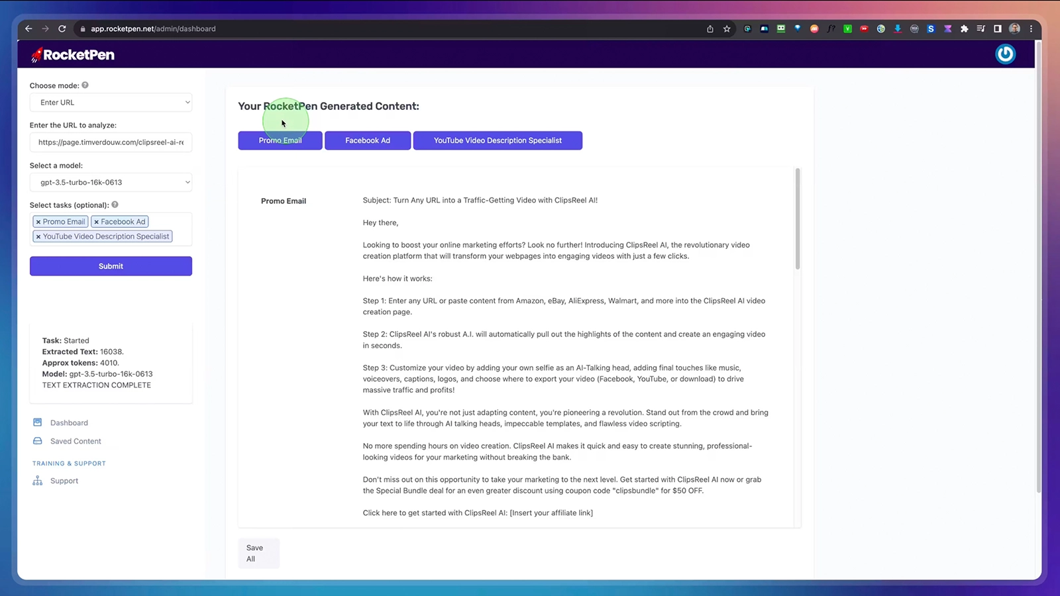Click the URL to analyze input field
This screenshot has width=1060, height=596.
(111, 142)
